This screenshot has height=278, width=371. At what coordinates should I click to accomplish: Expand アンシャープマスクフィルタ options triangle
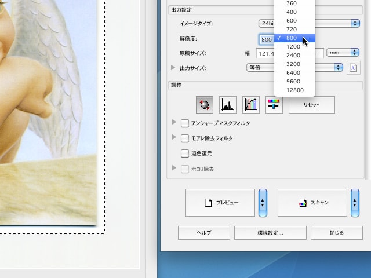(174, 122)
